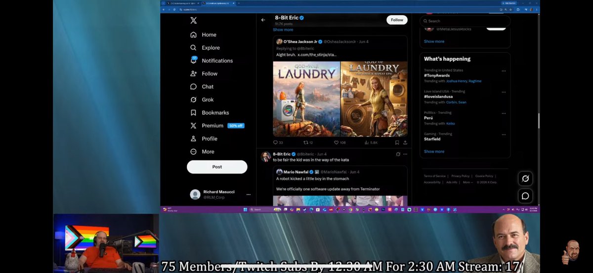Viewport: 593px width, 273px height.
Task: Open the floating Grok button
Action: 525,178
